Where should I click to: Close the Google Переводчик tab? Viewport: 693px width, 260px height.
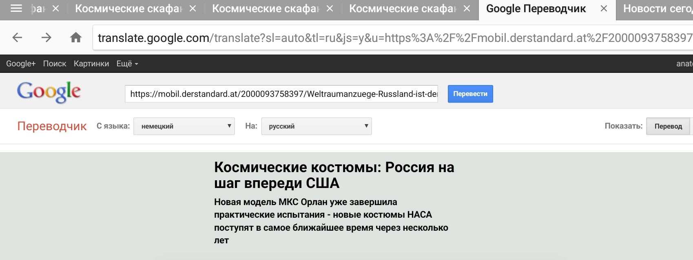point(604,8)
